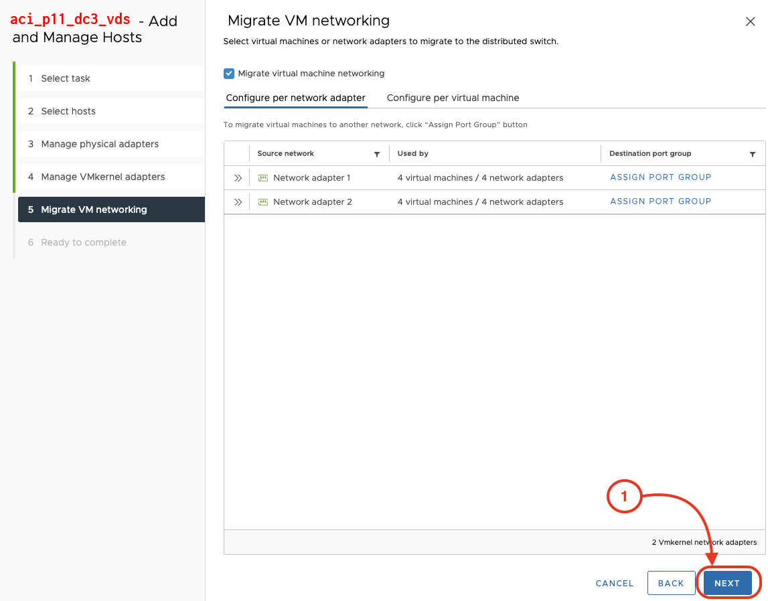Image resolution: width=768 pixels, height=601 pixels.
Task: Expand the Network adapter 2 row
Action: 237,202
